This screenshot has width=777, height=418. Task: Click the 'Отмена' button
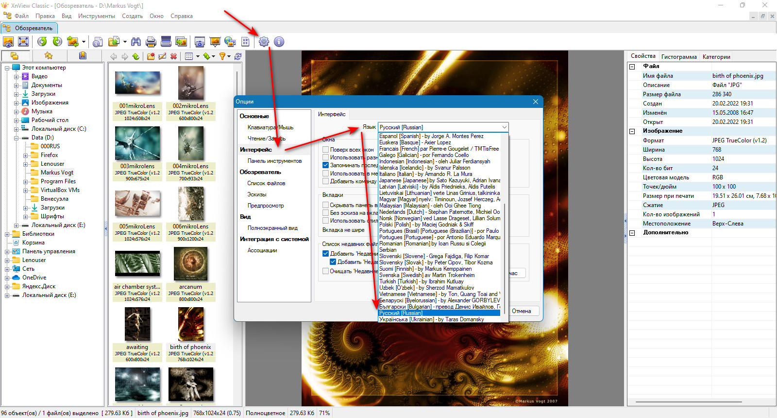click(x=521, y=311)
